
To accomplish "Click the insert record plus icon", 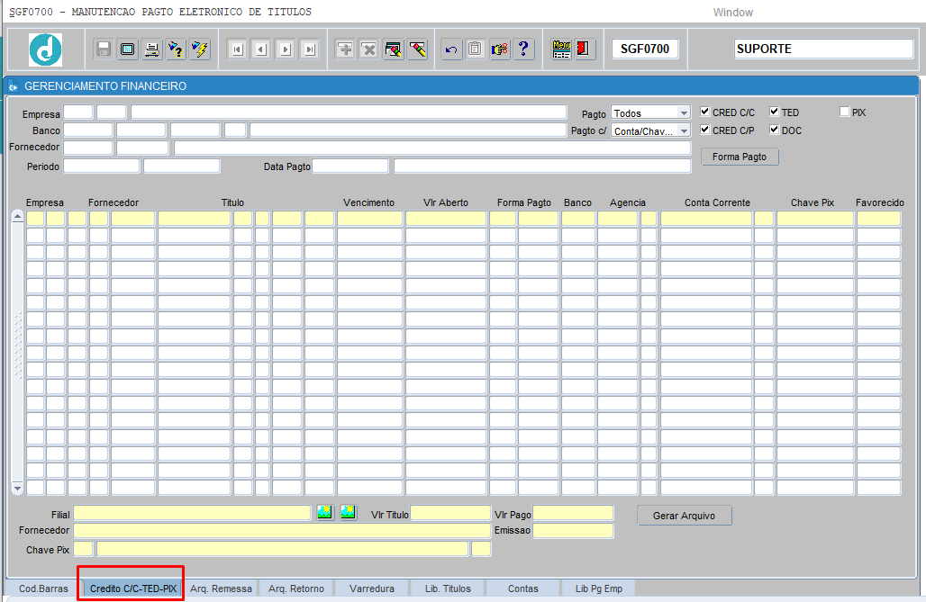I will pyautogui.click(x=345, y=49).
